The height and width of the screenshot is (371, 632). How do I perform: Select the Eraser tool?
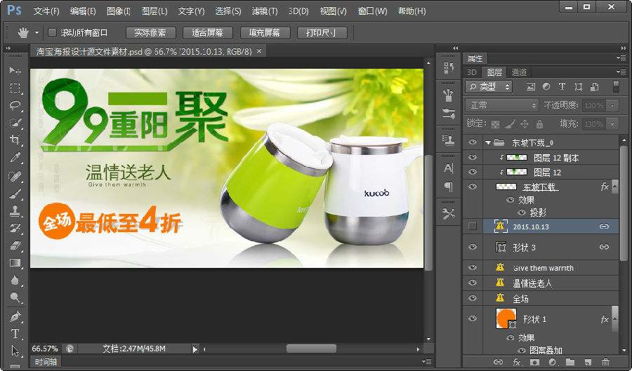[x=15, y=245]
